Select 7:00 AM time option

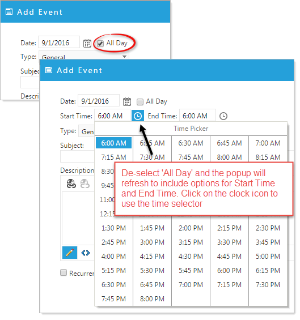point(268,143)
